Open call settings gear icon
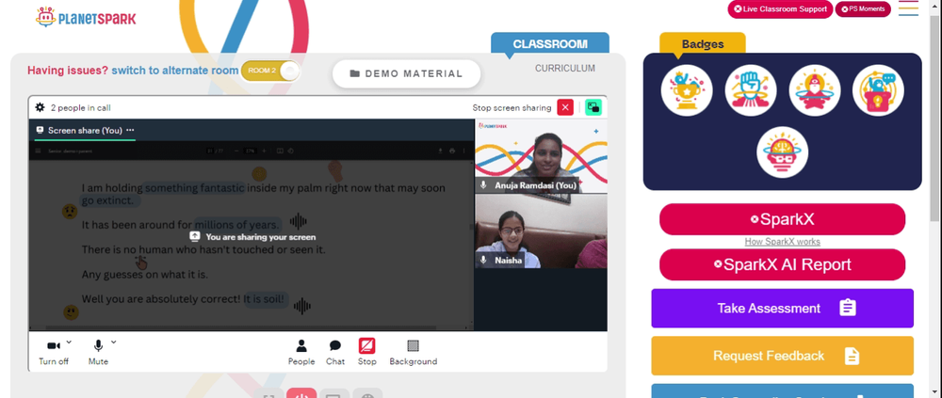The width and height of the screenshot is (942, 398). pos(40,107)
